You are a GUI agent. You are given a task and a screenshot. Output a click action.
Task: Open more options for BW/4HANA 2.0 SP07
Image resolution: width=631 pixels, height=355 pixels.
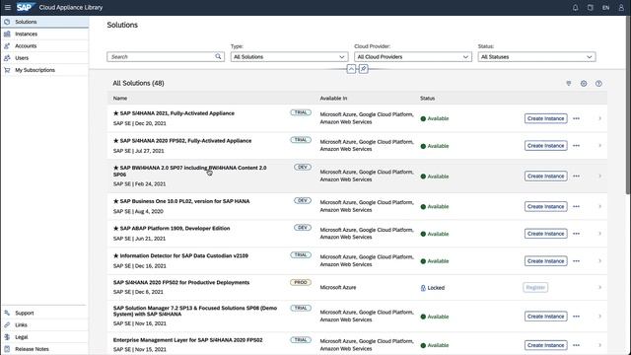(576, 176)
